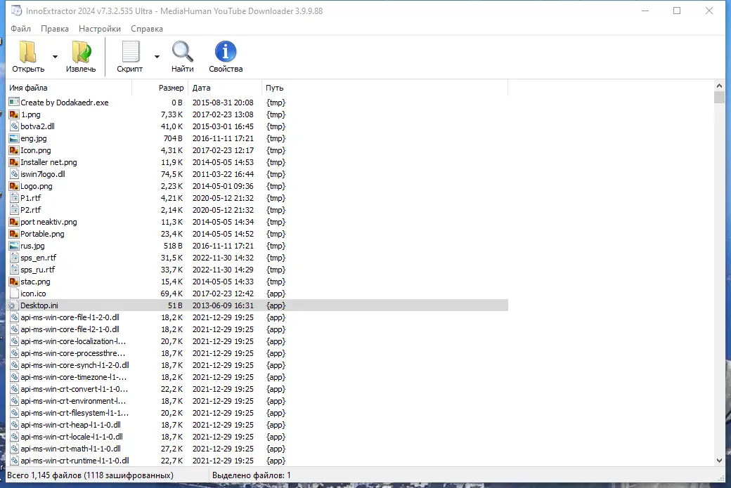The height and width of the screenshot is (488, 731).
Task: Click the image icon of 1.png
Action: pyautogui.click(x=14, y=114)
